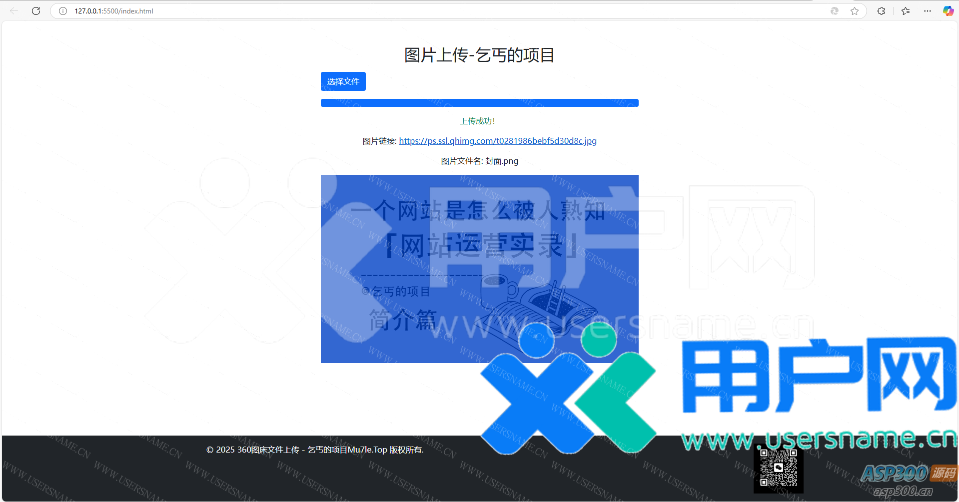The width and height of the screenshot is (959, 502).
Task: Click the site information icon in address bar
Action: pyautogui.click(x=62, y=10)
